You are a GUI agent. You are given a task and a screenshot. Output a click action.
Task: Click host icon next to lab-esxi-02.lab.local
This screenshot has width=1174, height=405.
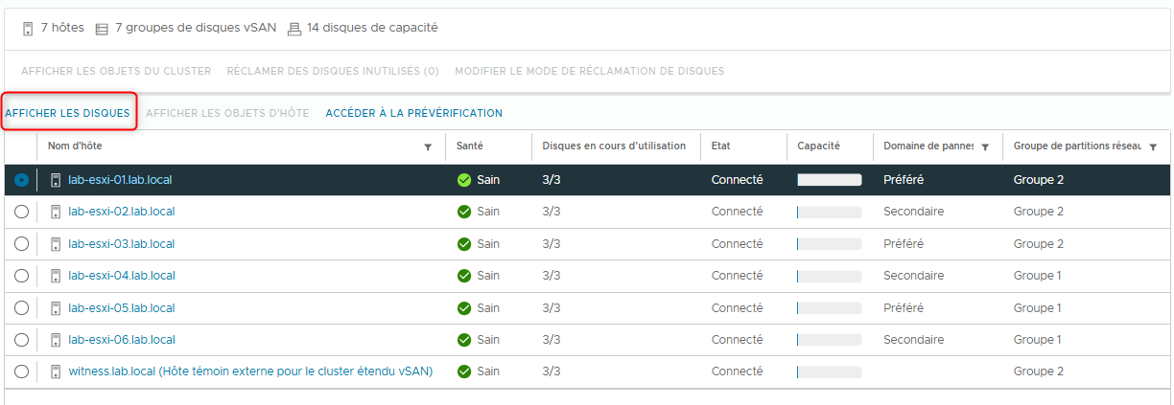pos(56,212)
